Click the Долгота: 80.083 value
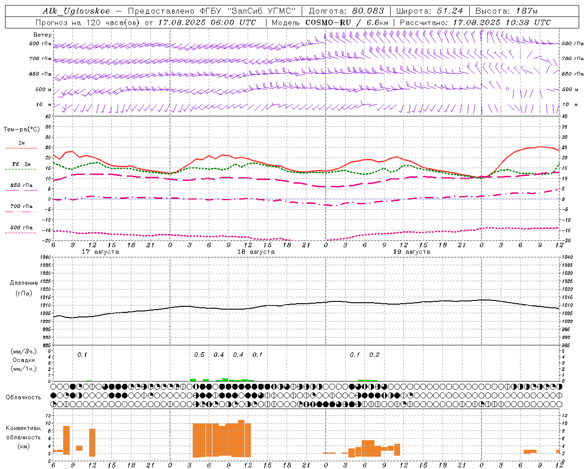Screen dimensions: 586x469 click(x=346, y=11)
